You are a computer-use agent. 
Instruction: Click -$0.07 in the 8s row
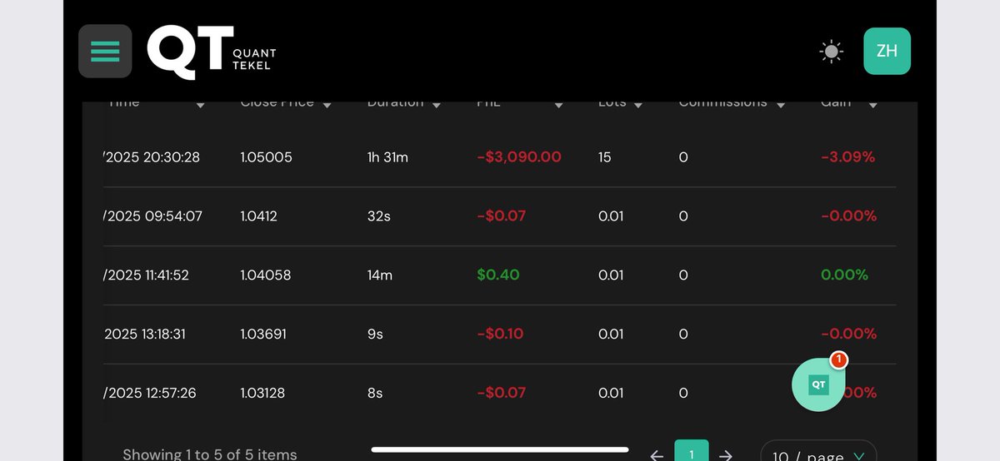pyautogui.click(x=502, y=393)
